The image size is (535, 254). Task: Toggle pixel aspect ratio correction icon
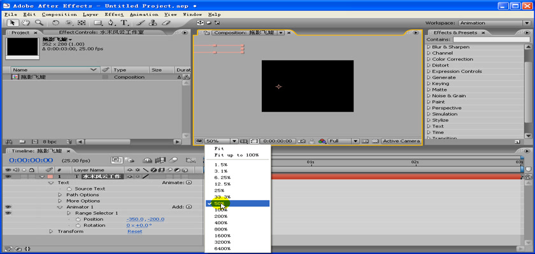click(366, 141)
